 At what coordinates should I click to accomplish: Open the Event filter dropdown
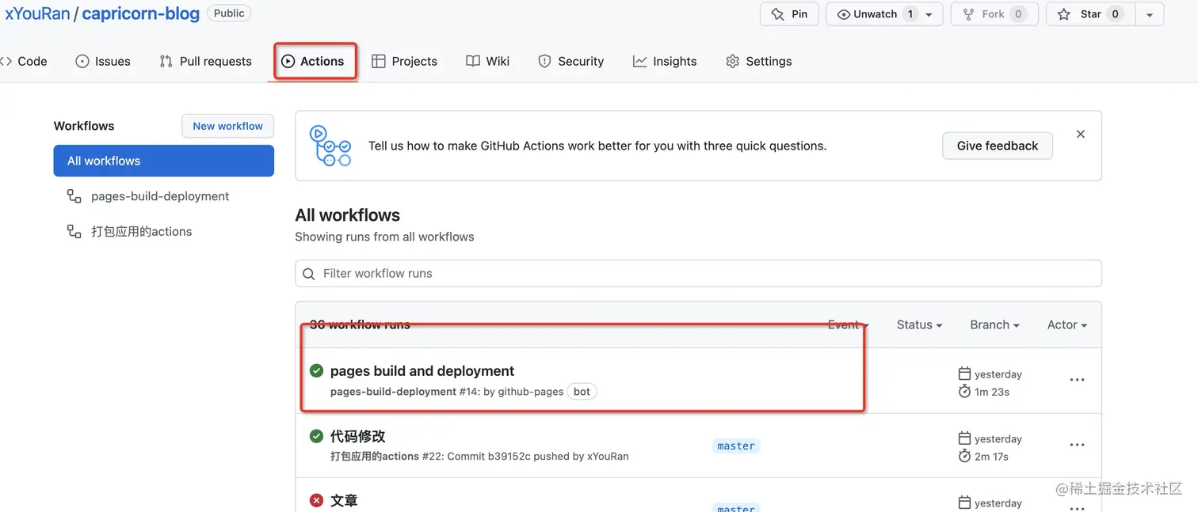(x=849, y=324)
